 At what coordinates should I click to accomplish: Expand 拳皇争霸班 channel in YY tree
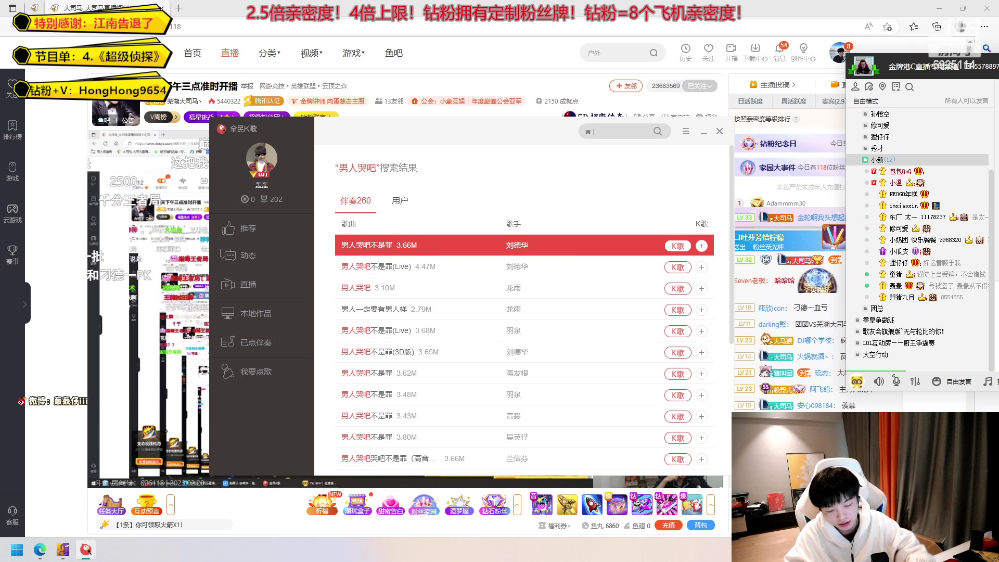pyautogui.click(x=857, y=320)
